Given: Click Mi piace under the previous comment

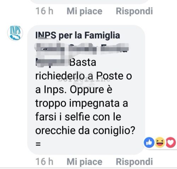Looking at the screenshot, I should [85, 11].
